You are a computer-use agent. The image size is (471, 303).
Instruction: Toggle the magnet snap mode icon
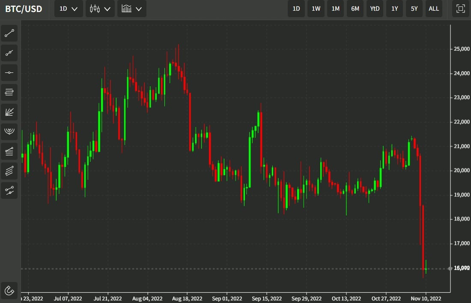(9, 291)
